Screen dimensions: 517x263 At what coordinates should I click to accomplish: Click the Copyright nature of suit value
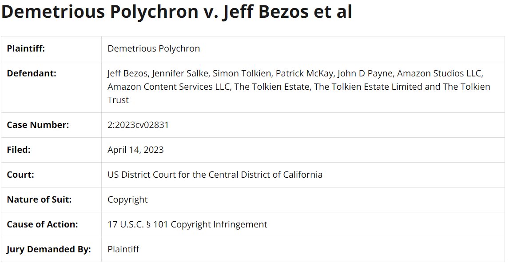(127, 199)
